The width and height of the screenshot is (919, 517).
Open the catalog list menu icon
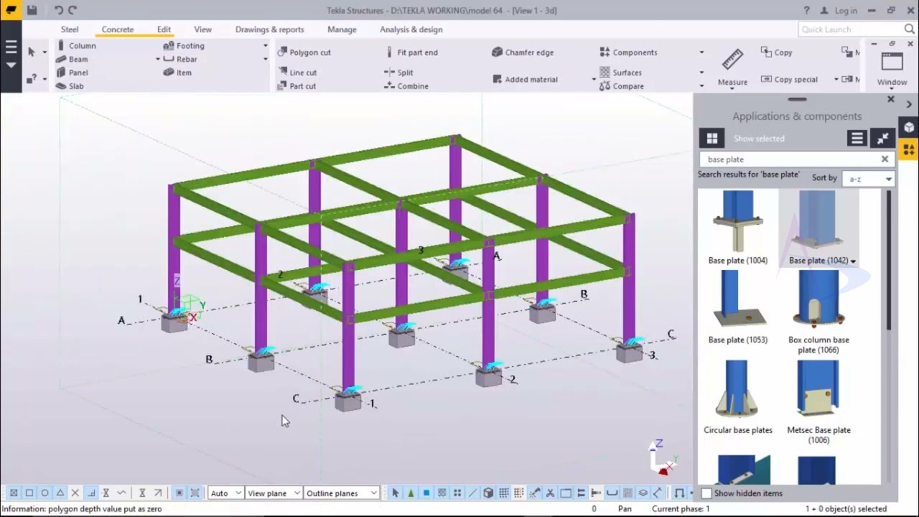857,139
